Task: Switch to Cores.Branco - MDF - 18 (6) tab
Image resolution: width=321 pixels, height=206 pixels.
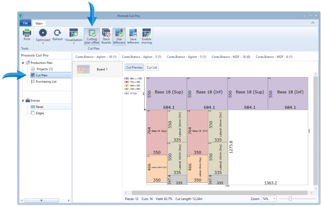Action: click(x=231, y=57)
